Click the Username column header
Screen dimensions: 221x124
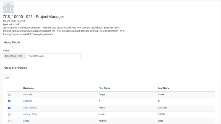click(x=28, y=88)
